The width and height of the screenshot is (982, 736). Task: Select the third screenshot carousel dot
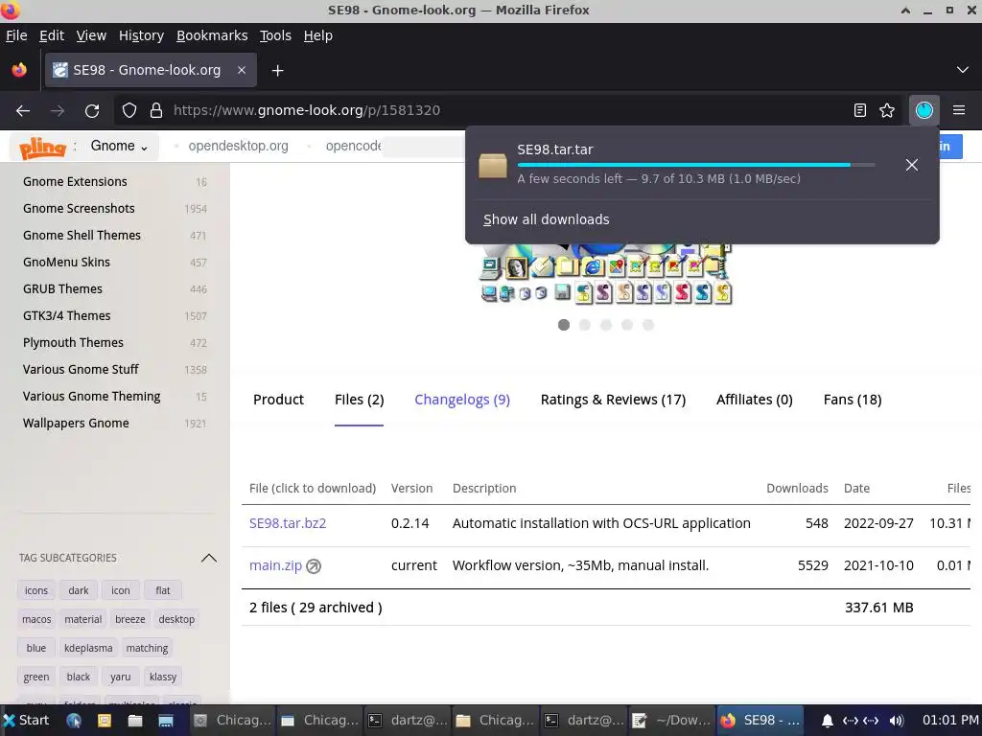(x=606, y=325)
